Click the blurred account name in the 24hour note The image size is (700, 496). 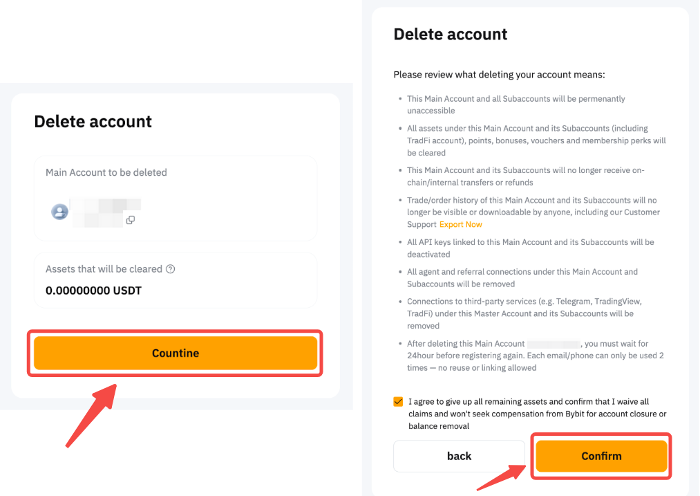[553, 344]
